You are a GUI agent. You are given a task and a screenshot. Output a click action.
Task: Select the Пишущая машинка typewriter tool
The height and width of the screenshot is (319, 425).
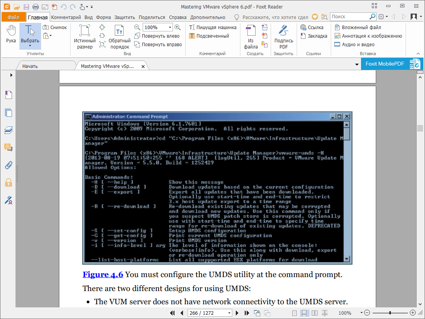tap(213, 28)
